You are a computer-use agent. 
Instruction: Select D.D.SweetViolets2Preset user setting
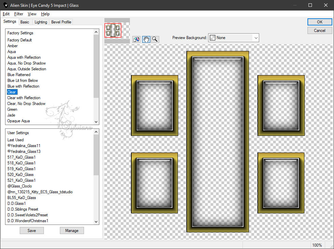[28, 215]
